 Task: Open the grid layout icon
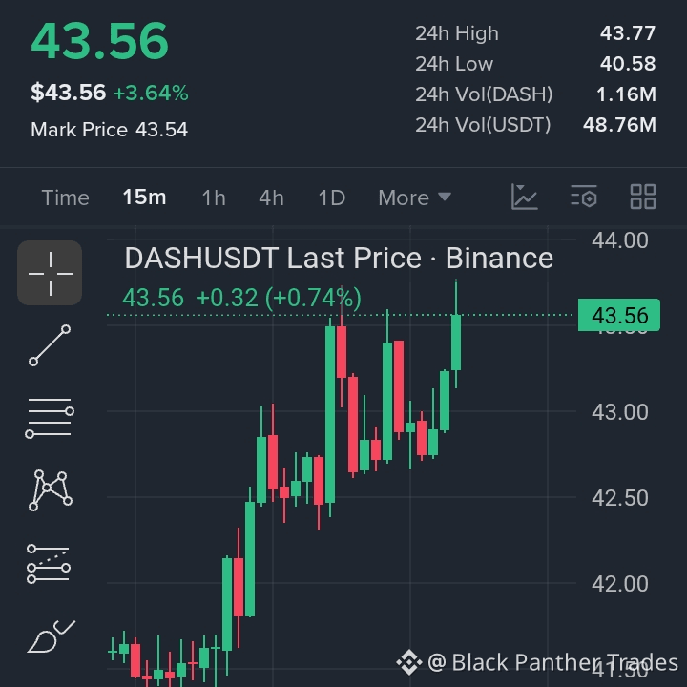[x=643, y=197]
